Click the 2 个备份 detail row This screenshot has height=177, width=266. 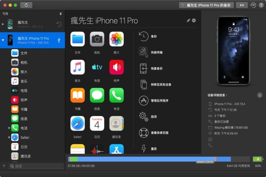pos(217,116)
